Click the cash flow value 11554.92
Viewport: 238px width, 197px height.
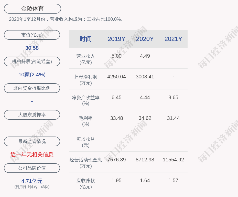(x=173, y=160)
